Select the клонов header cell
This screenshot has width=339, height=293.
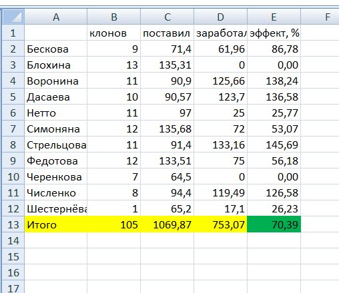pos(114,33)
